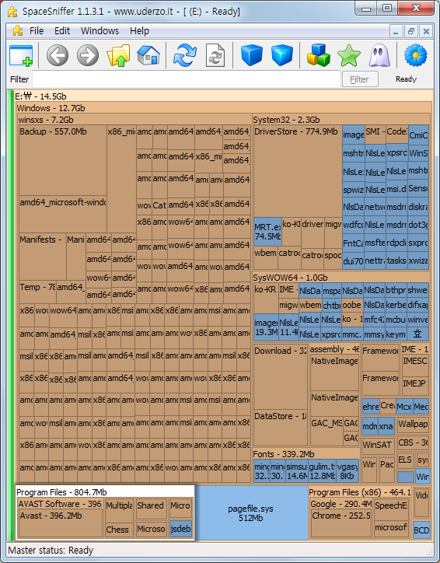Open the Help menu
The image size is (440, 563).
(140, 31)
